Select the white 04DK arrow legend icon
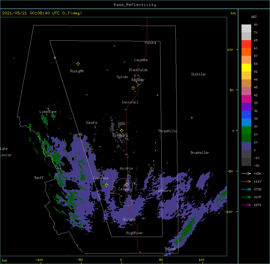Image resolution: width=270 pixels, height=264 pixels. tap(246, 173)
